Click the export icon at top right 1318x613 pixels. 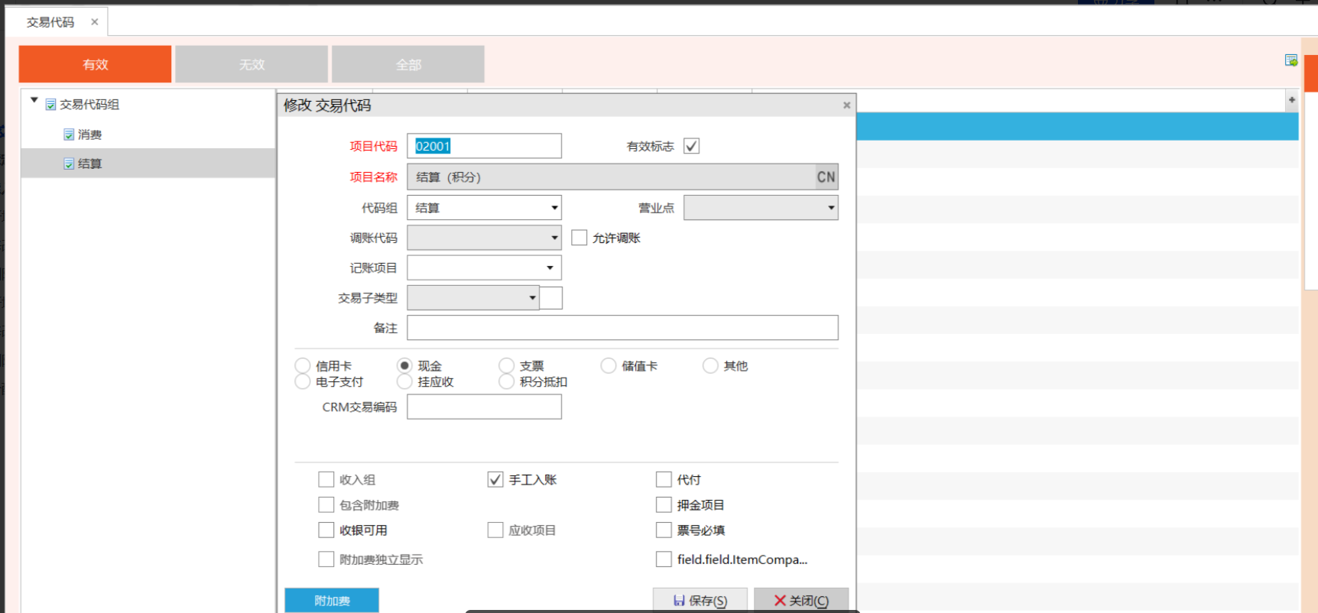point(1291,60)
